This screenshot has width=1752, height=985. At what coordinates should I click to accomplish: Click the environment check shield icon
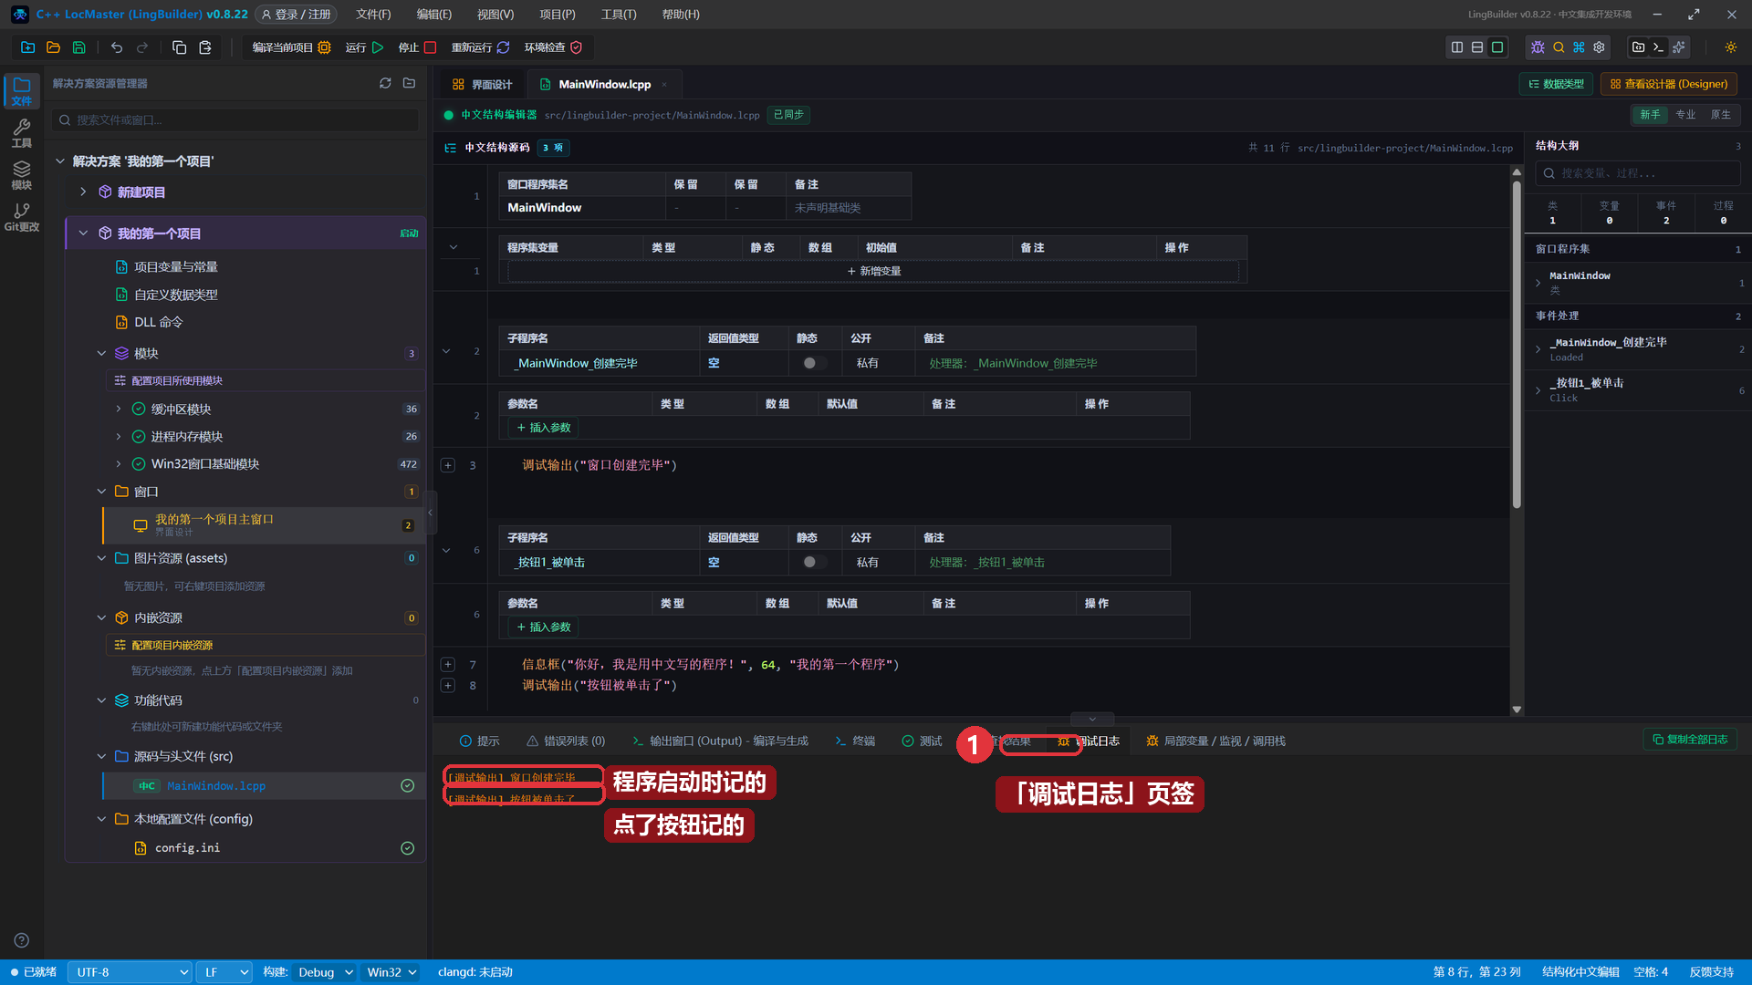(x=576, y=47)
